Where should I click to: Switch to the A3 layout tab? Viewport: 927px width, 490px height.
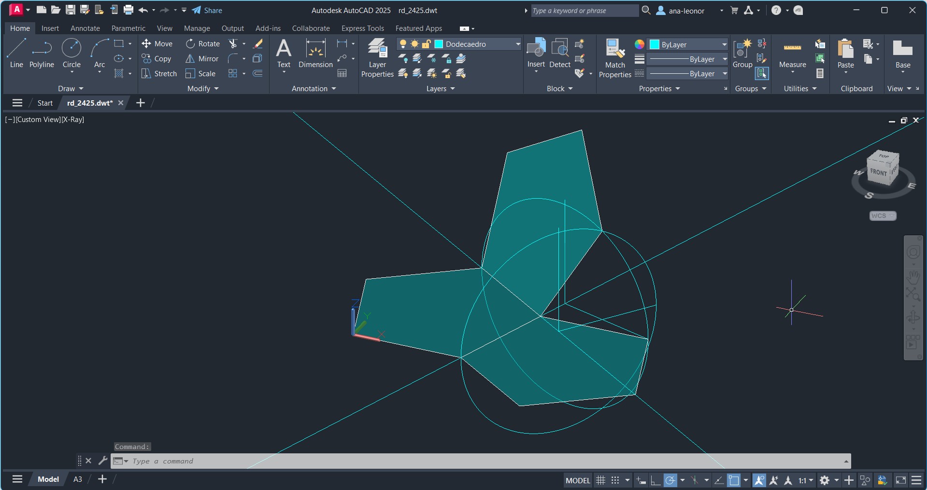point(77,479)
